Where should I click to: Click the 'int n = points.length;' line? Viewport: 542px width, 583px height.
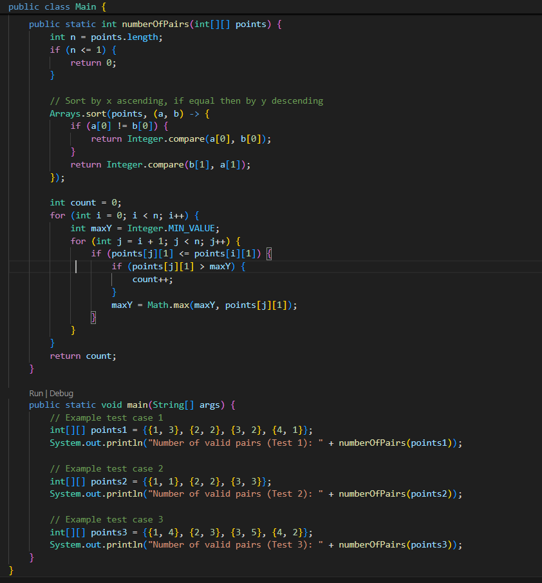pyautogui.click(x=106, y=37)
